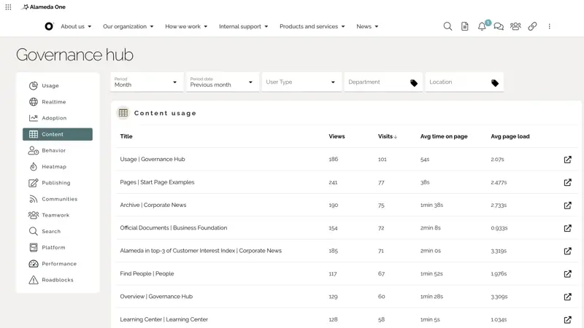The width and height of the screenshot is (584, 328).
Task: Open external link for Customer Interest Index row
Action: 568,251
